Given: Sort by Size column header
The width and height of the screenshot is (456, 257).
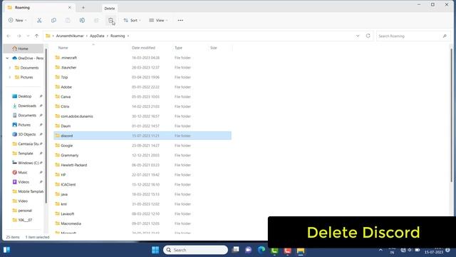Looking at the screenshot, I should coord(214,48).
